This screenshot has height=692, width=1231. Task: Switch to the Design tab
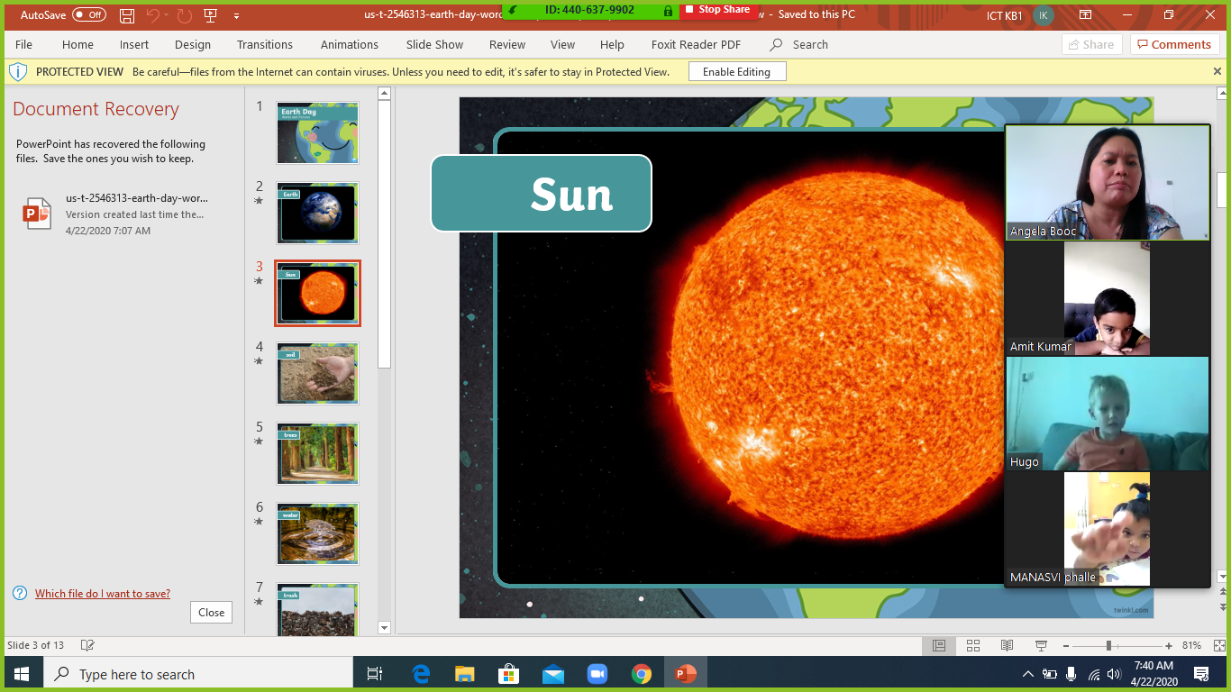pyautogui.click(x=193, y=44)
